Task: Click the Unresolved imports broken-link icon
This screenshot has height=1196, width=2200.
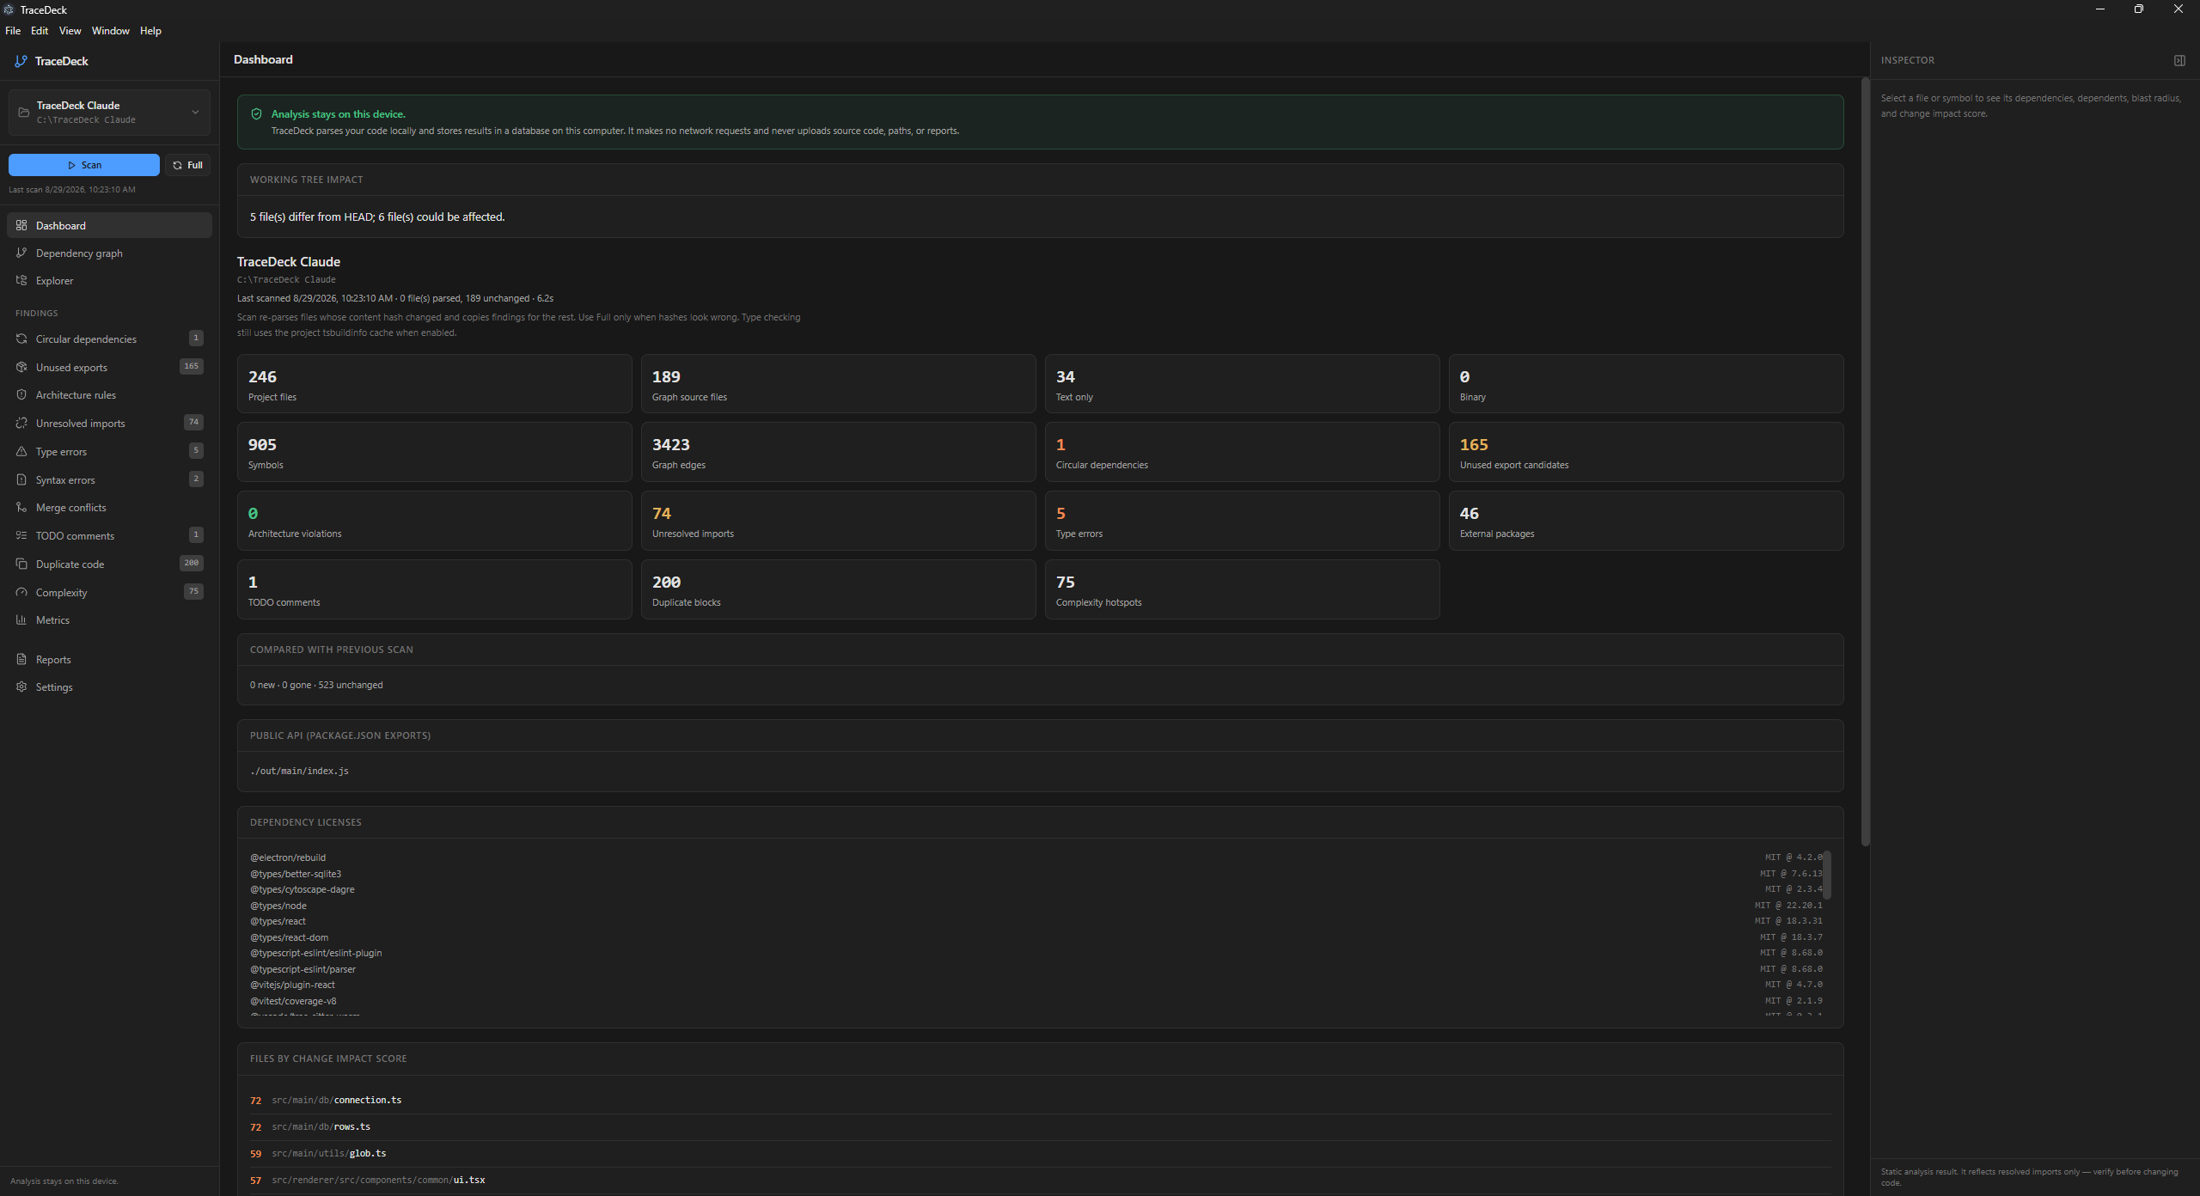Action: tap(21, 423)
